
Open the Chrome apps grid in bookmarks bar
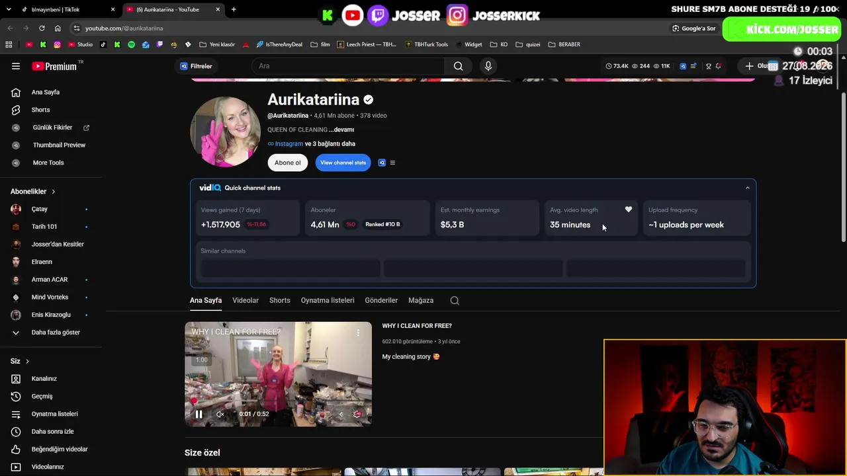point(9,44)
